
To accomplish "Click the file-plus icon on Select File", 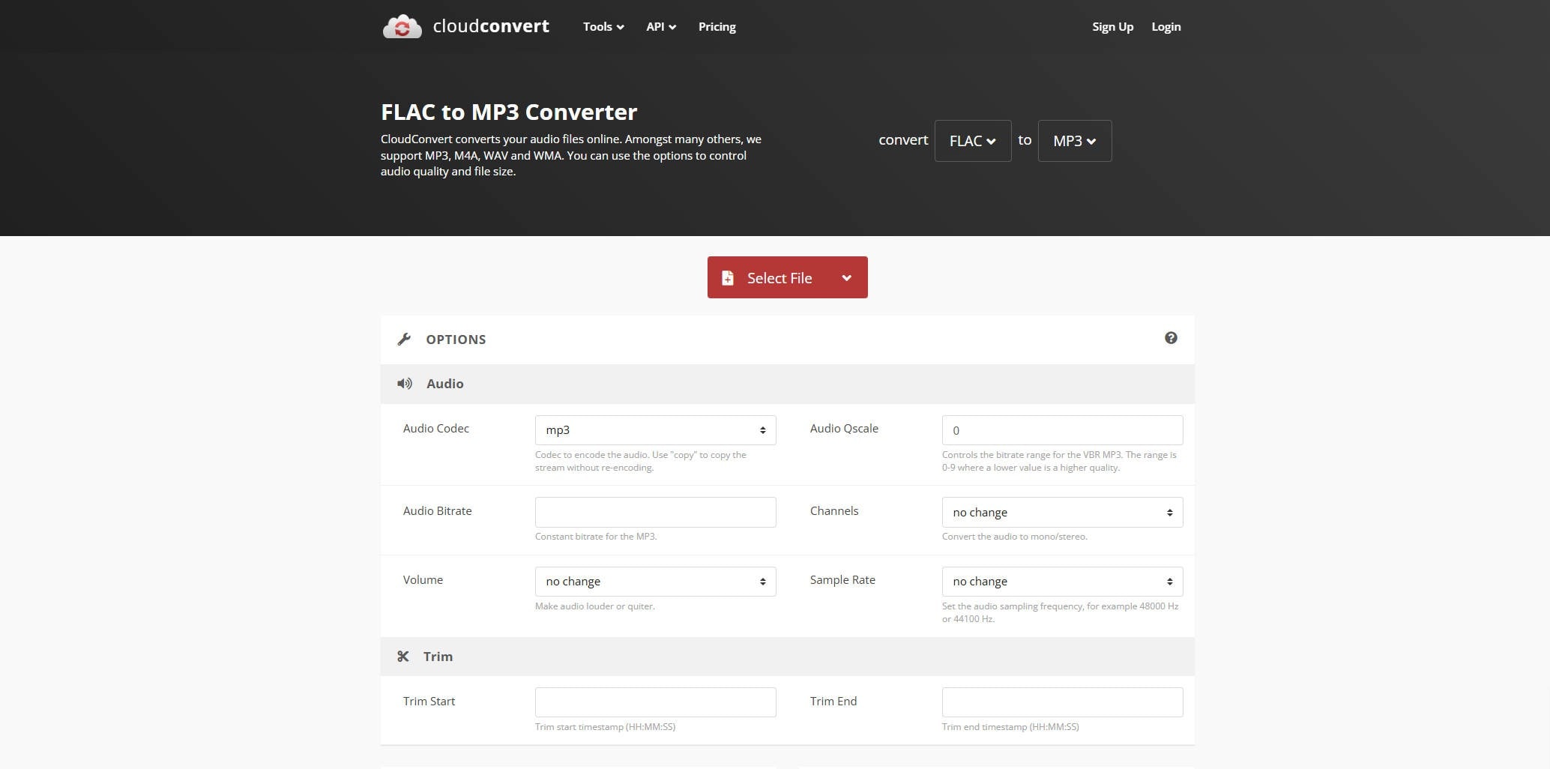I will pyautogui.click(x=727, y=278).
